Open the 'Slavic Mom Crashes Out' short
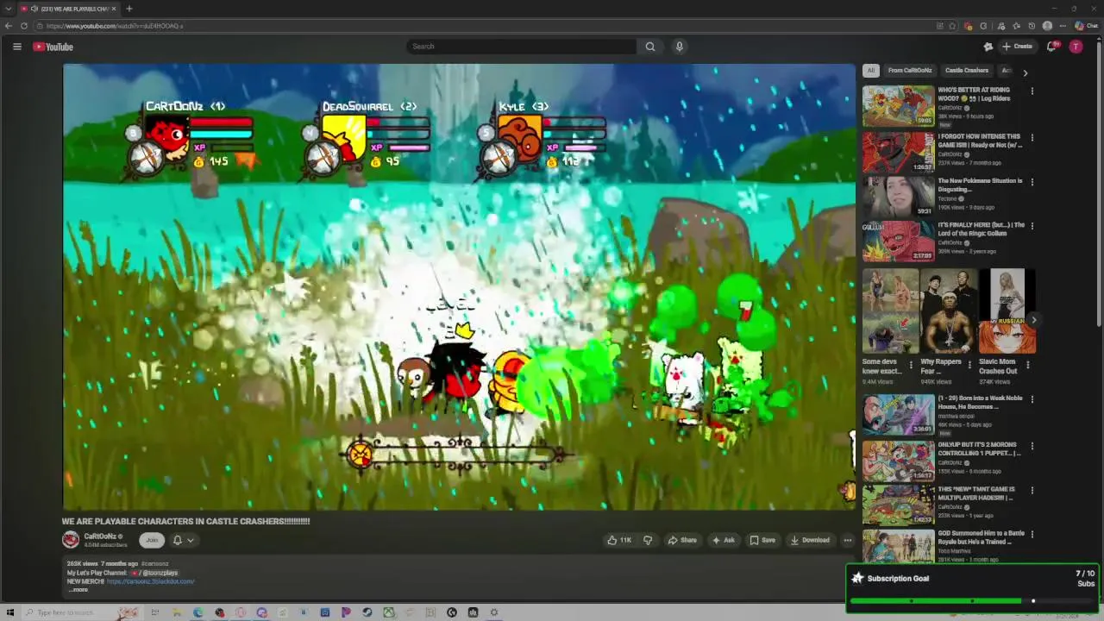Screen dimensions: 1104x621 tap(1007, 311)
